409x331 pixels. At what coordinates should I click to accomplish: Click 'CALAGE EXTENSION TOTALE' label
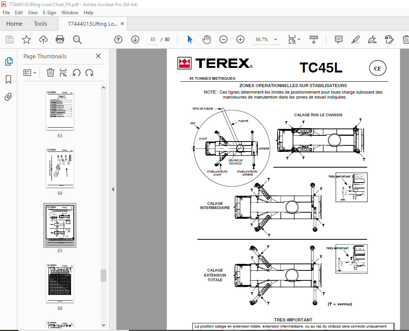(x=215, y=275)
